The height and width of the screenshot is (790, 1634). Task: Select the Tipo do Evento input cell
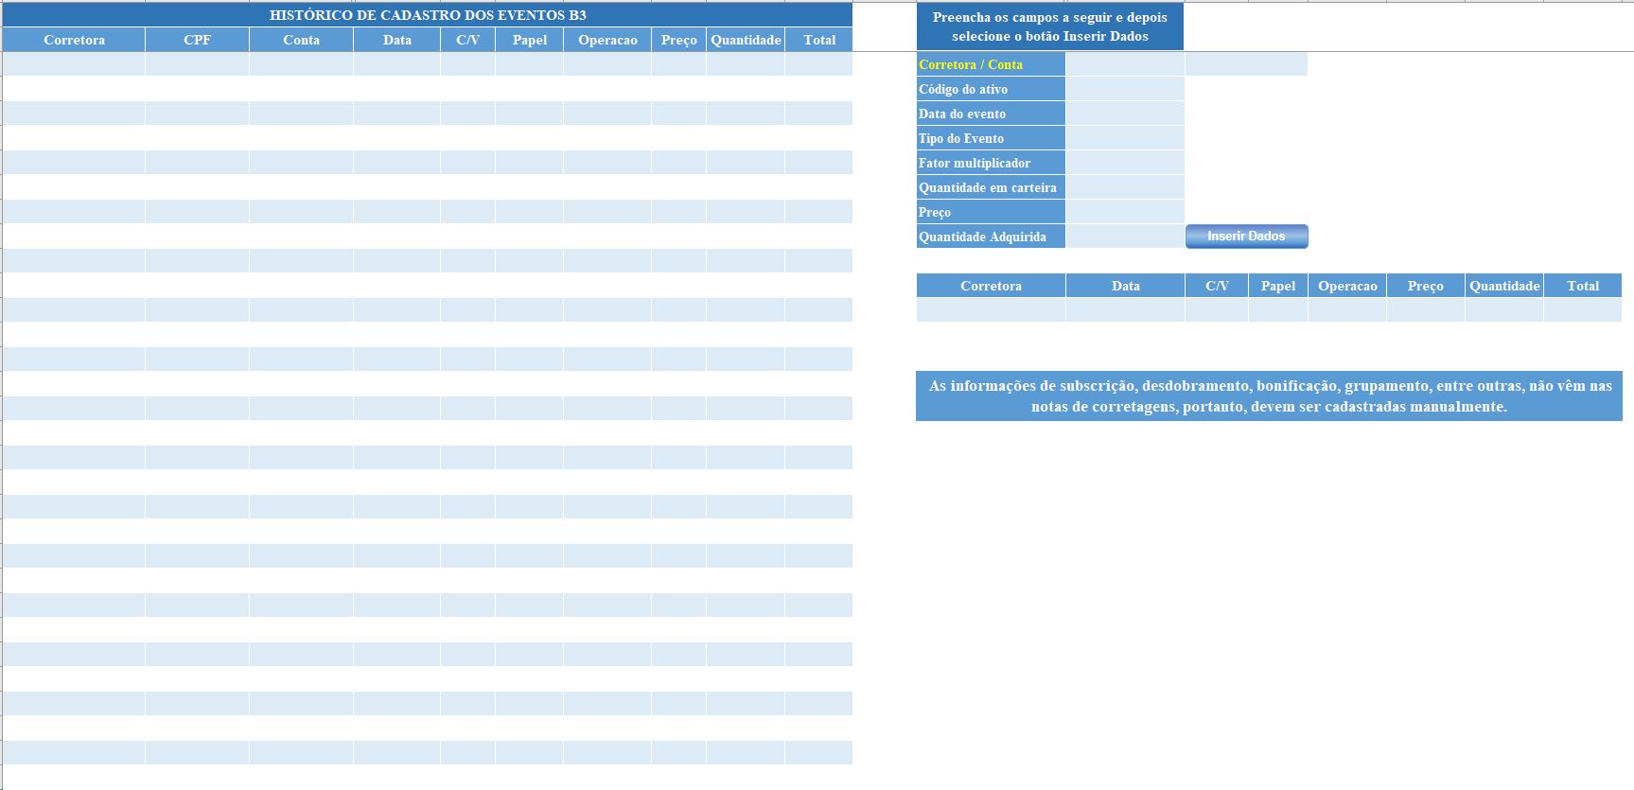coord(1125,138)
